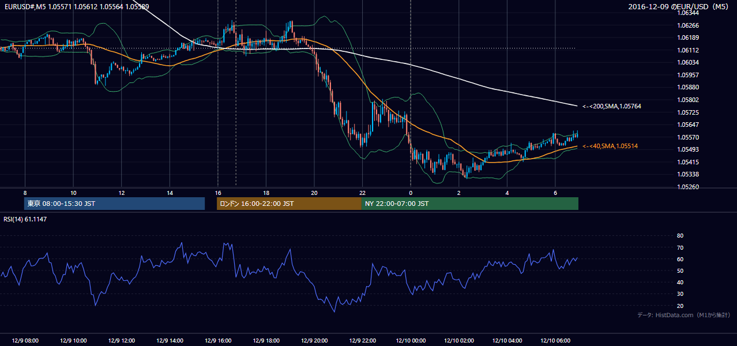Click the RSI scale level 30
This screenshot has width=737, height=346.
680,294
